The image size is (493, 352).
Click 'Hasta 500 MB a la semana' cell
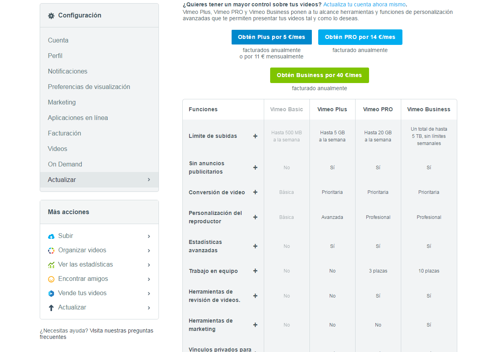coord(286,136)
